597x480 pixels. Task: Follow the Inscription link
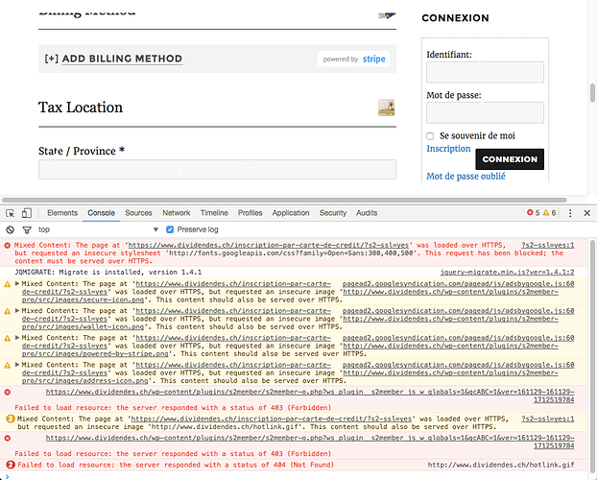point(448,149)
